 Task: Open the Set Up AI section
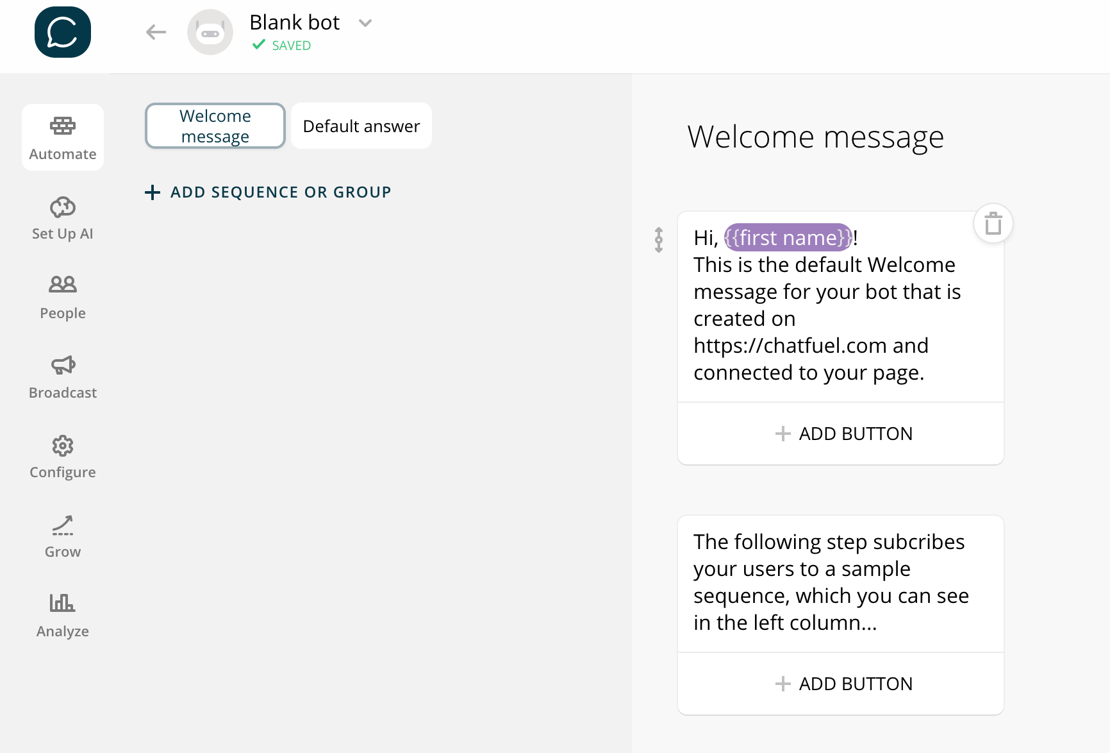[x=63, y=218]
